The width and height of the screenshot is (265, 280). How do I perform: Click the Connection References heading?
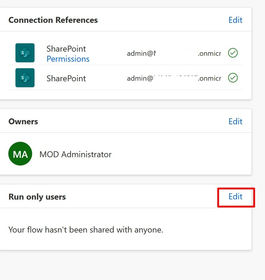(x=53, y=20)
